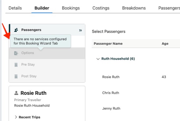Go to the Costings tab
Image resolution: width=180 pixels, height=121 pixels.
(101, 8)
